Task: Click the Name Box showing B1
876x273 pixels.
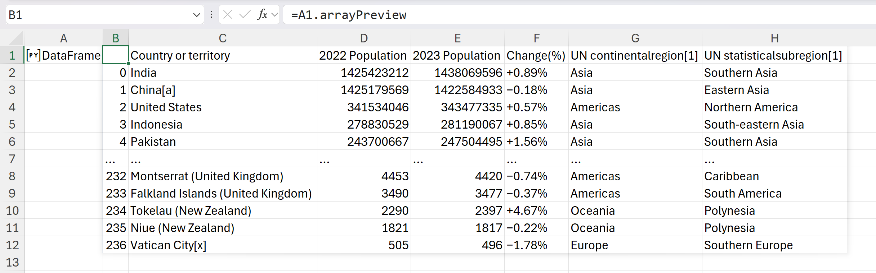Action: [x=97, y=15]
